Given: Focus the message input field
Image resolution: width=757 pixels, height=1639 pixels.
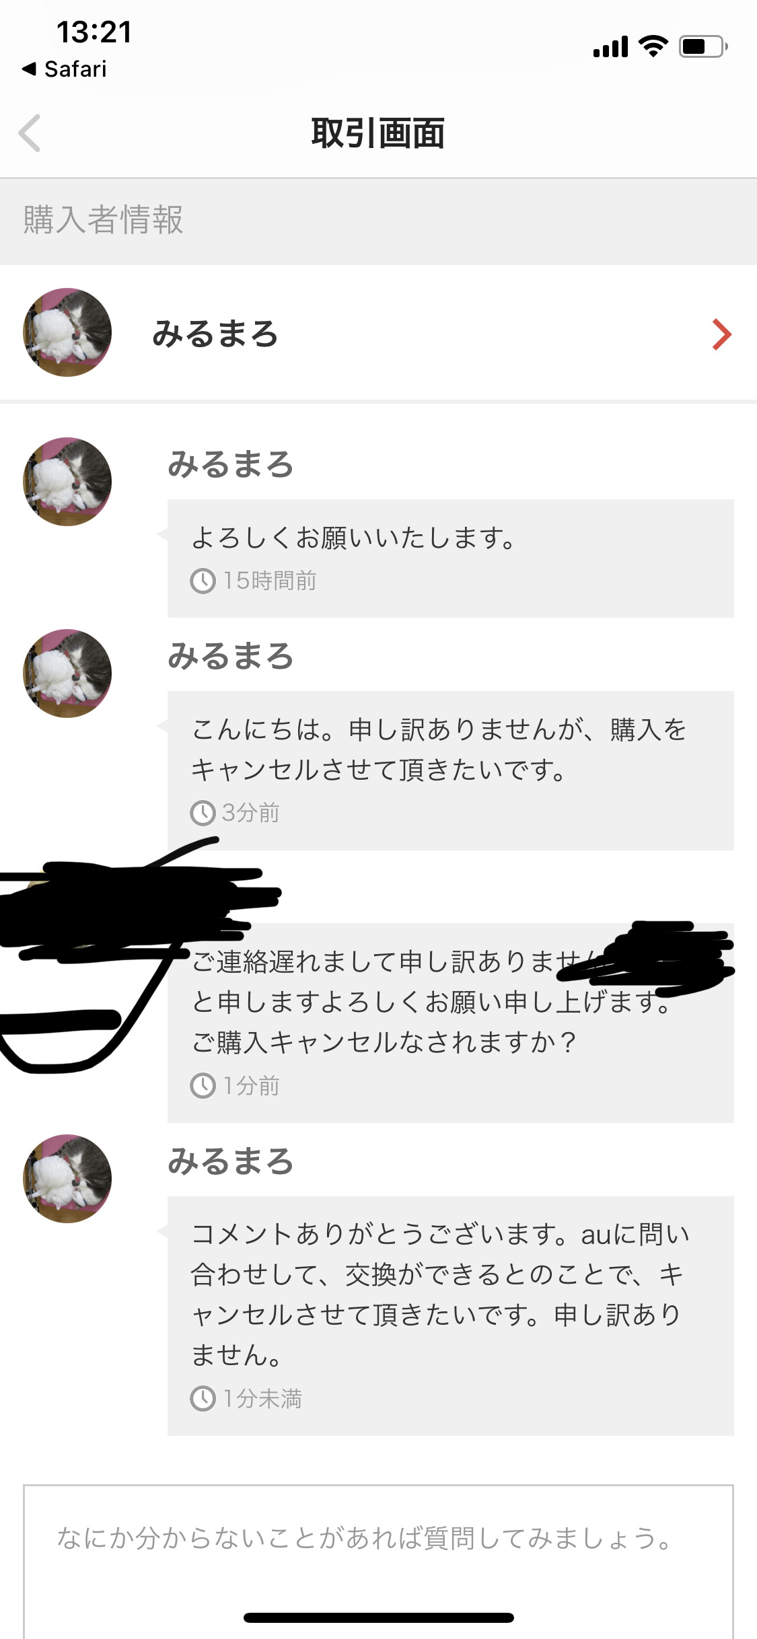Looking at the screenshot, I should (x=378, y=1562).
